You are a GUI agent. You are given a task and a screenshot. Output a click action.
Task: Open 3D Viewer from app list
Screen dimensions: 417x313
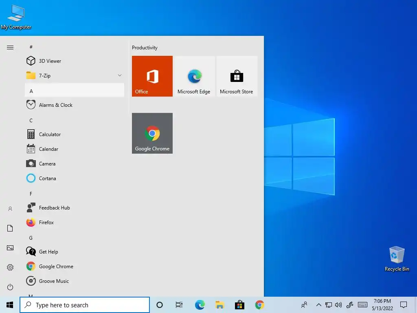[75, 61]
